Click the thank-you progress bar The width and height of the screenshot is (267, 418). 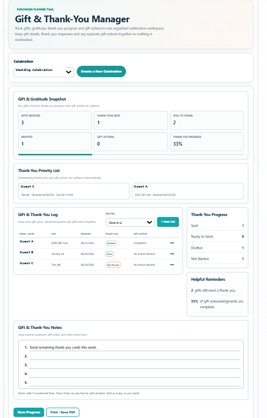(131, 155)
